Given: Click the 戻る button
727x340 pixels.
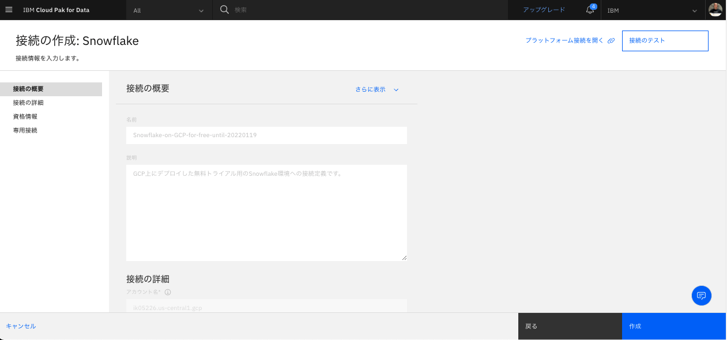Looking at the screenshot, I should coord(570,326).
